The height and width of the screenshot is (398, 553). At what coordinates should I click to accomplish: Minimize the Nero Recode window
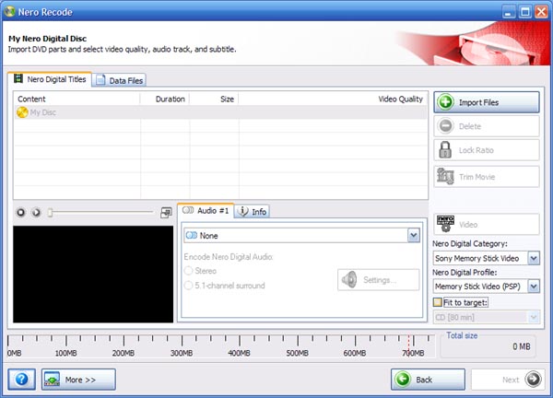pos(508,12)
